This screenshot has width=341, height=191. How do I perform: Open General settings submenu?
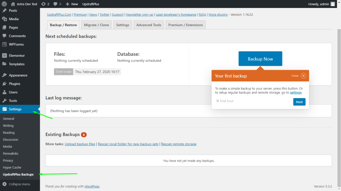[8, 119]
